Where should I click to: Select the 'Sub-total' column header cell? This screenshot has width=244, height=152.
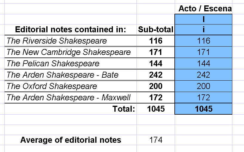coord(156,30)
